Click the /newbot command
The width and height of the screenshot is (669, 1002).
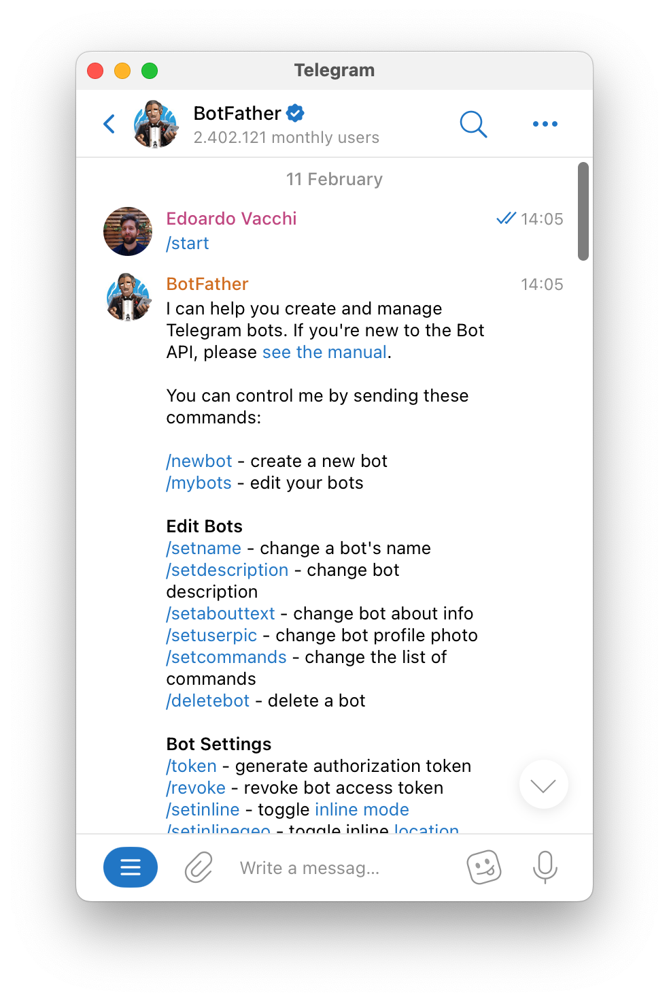tap(199, 462)
